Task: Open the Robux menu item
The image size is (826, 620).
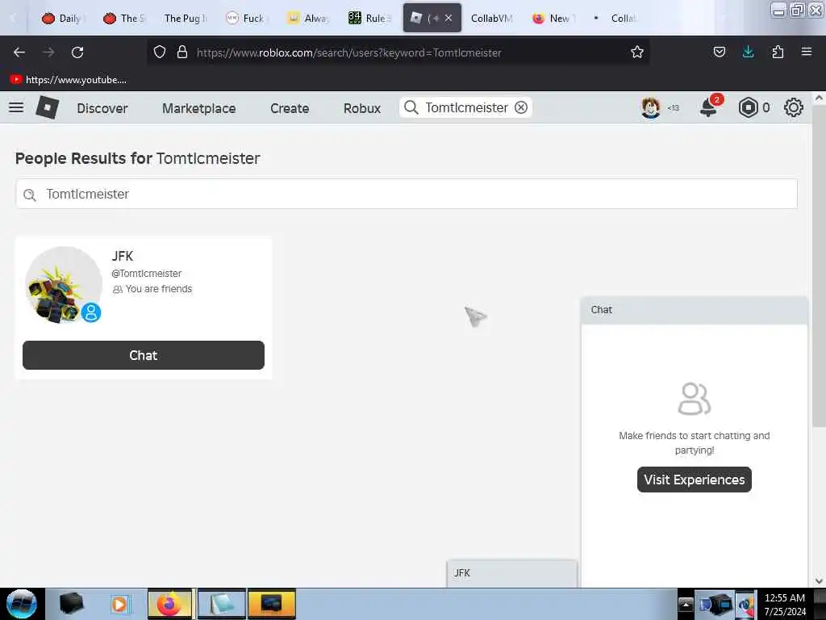Action: (362, 108)
